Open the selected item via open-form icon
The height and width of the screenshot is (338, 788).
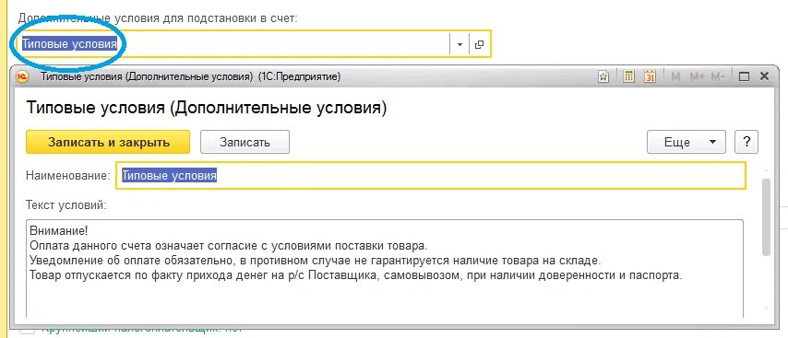(479, 44)
